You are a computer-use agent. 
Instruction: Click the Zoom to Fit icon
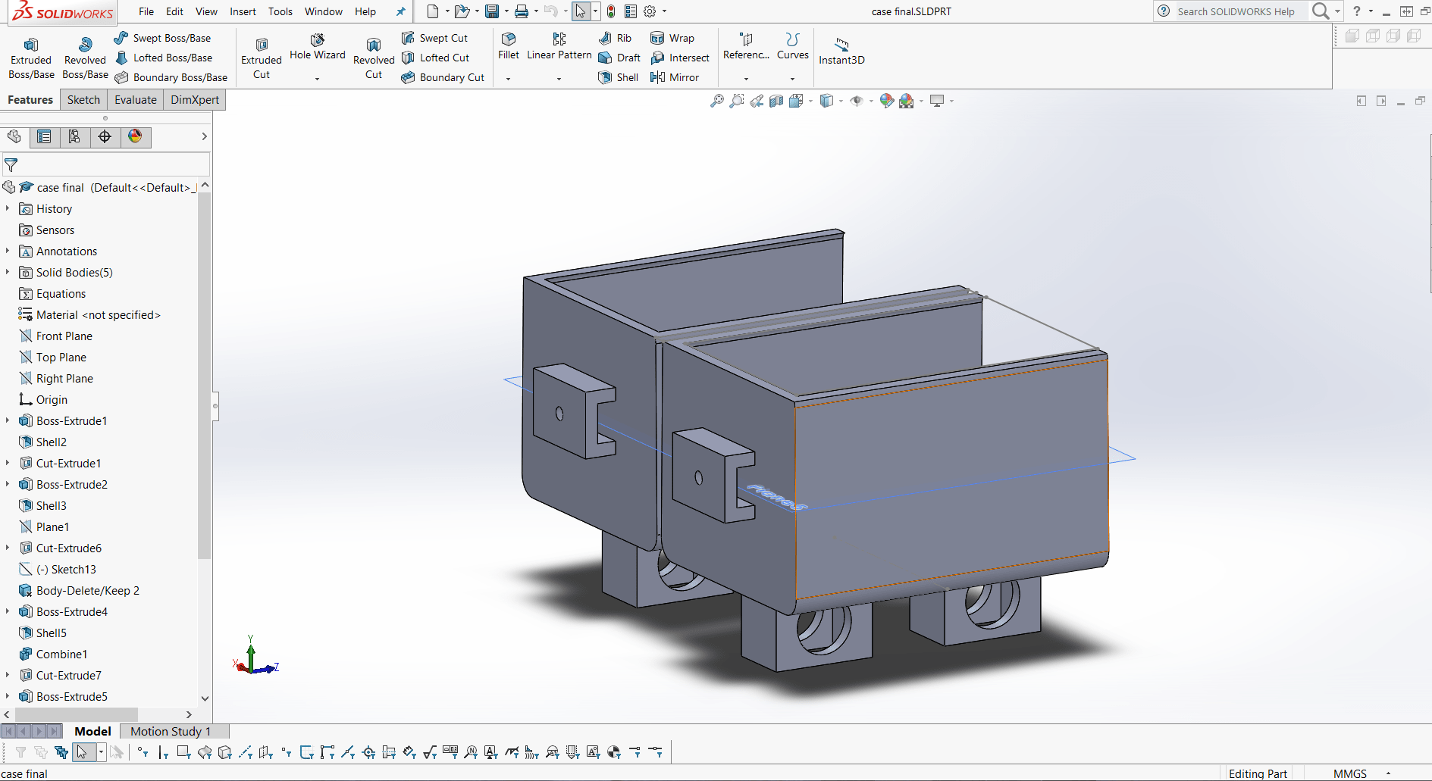point(717,101)
